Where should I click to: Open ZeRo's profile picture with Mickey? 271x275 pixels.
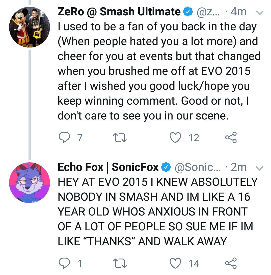pos(30,27)
